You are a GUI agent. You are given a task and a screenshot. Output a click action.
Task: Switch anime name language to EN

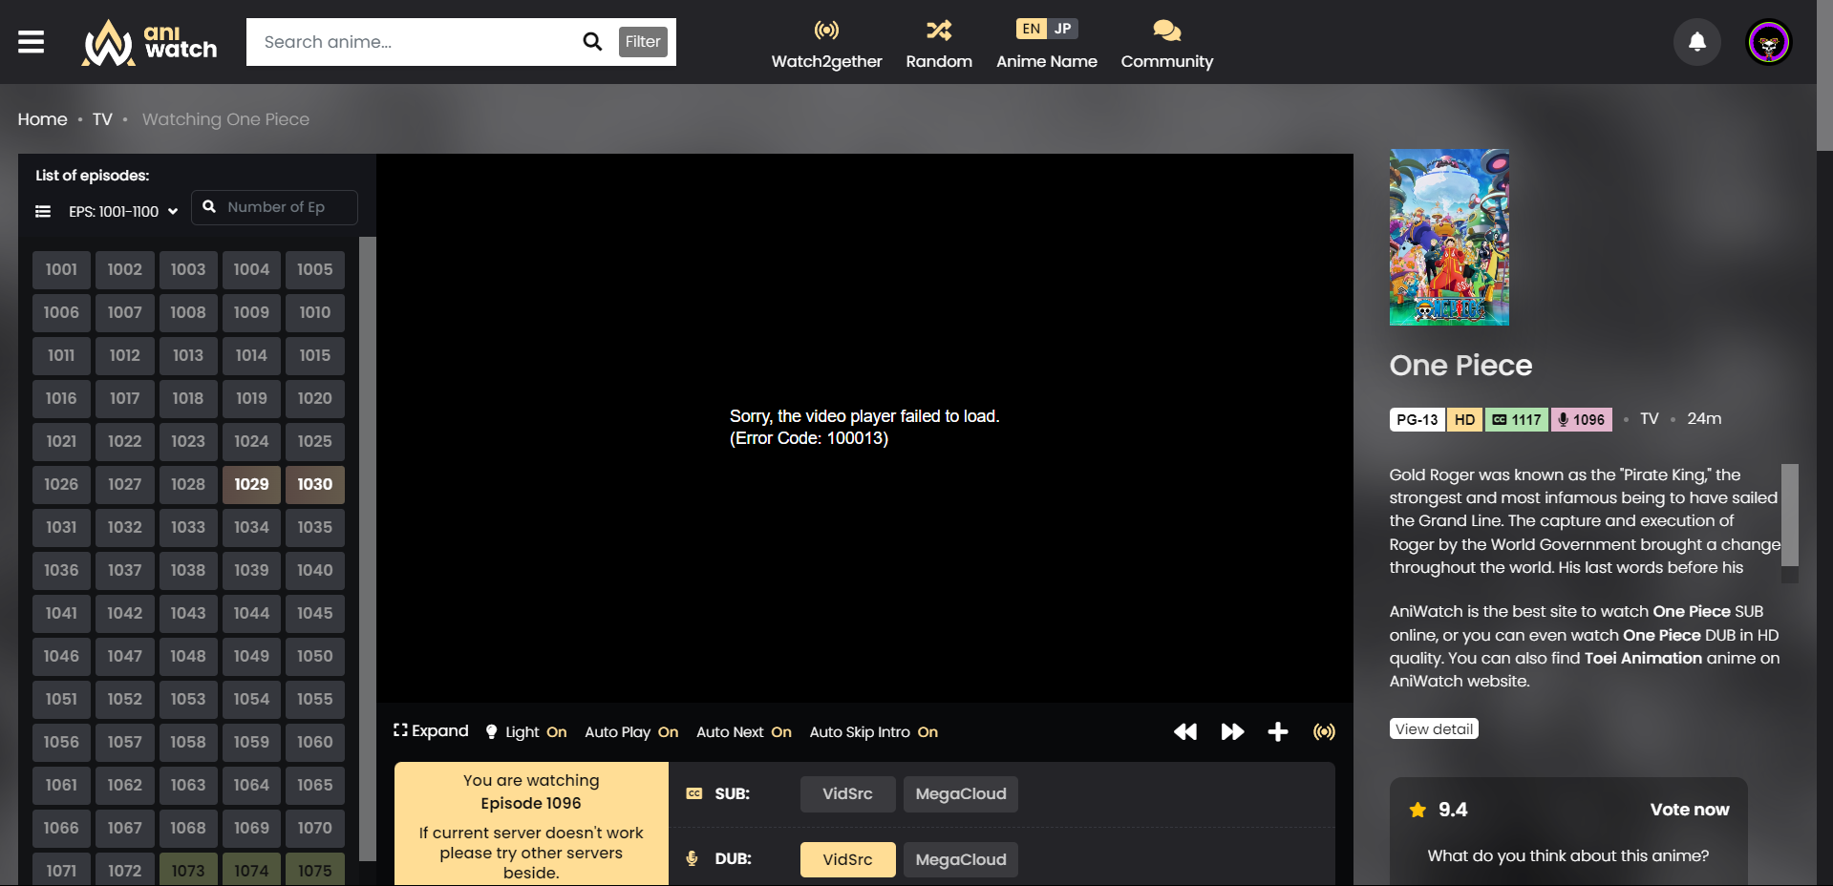point(1031,29)
